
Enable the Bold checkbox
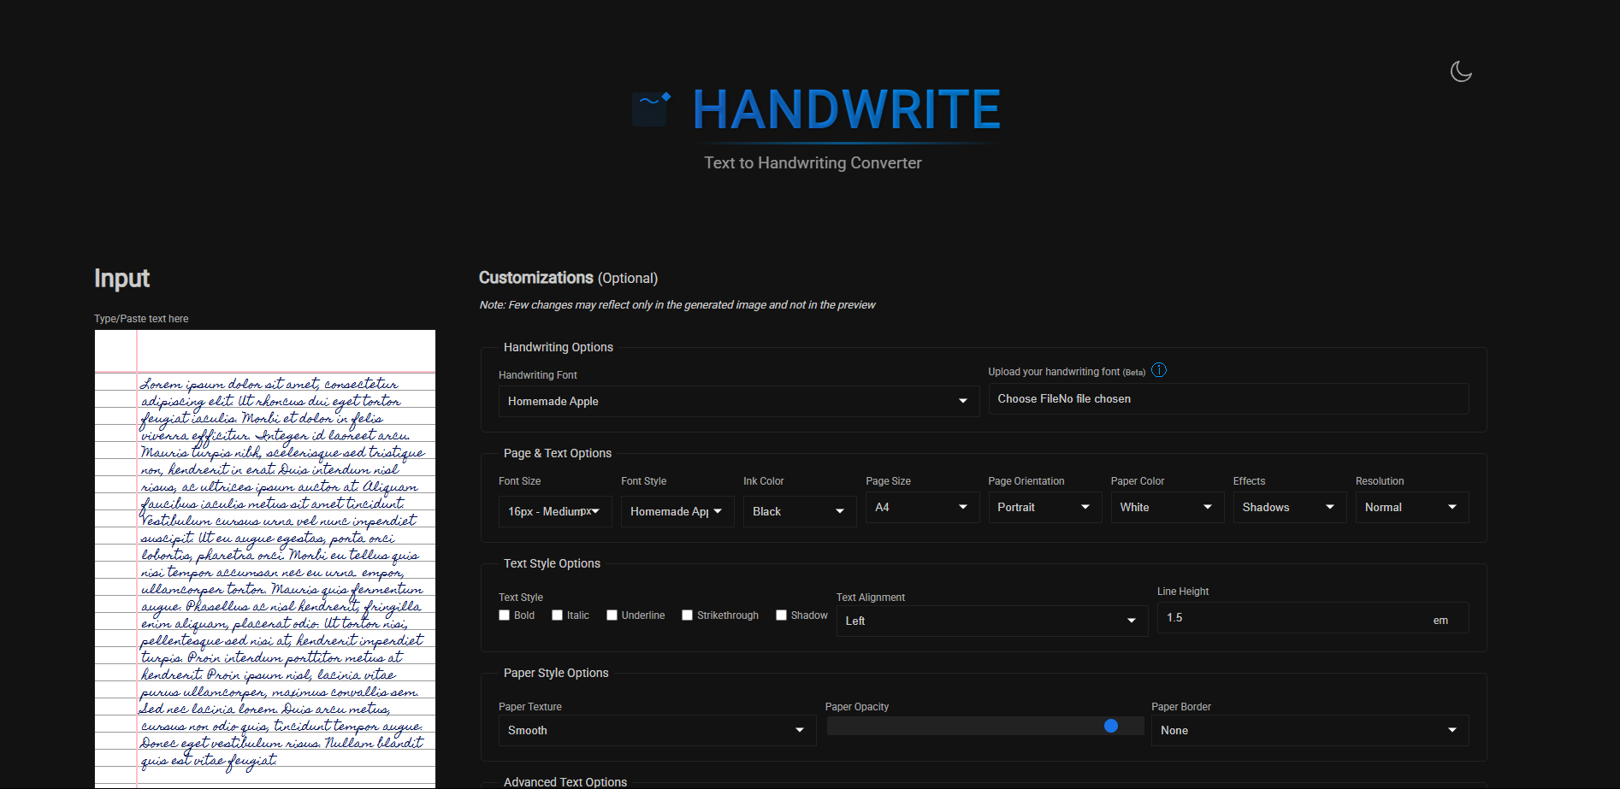pyautogui.click(x=504, y=615)
